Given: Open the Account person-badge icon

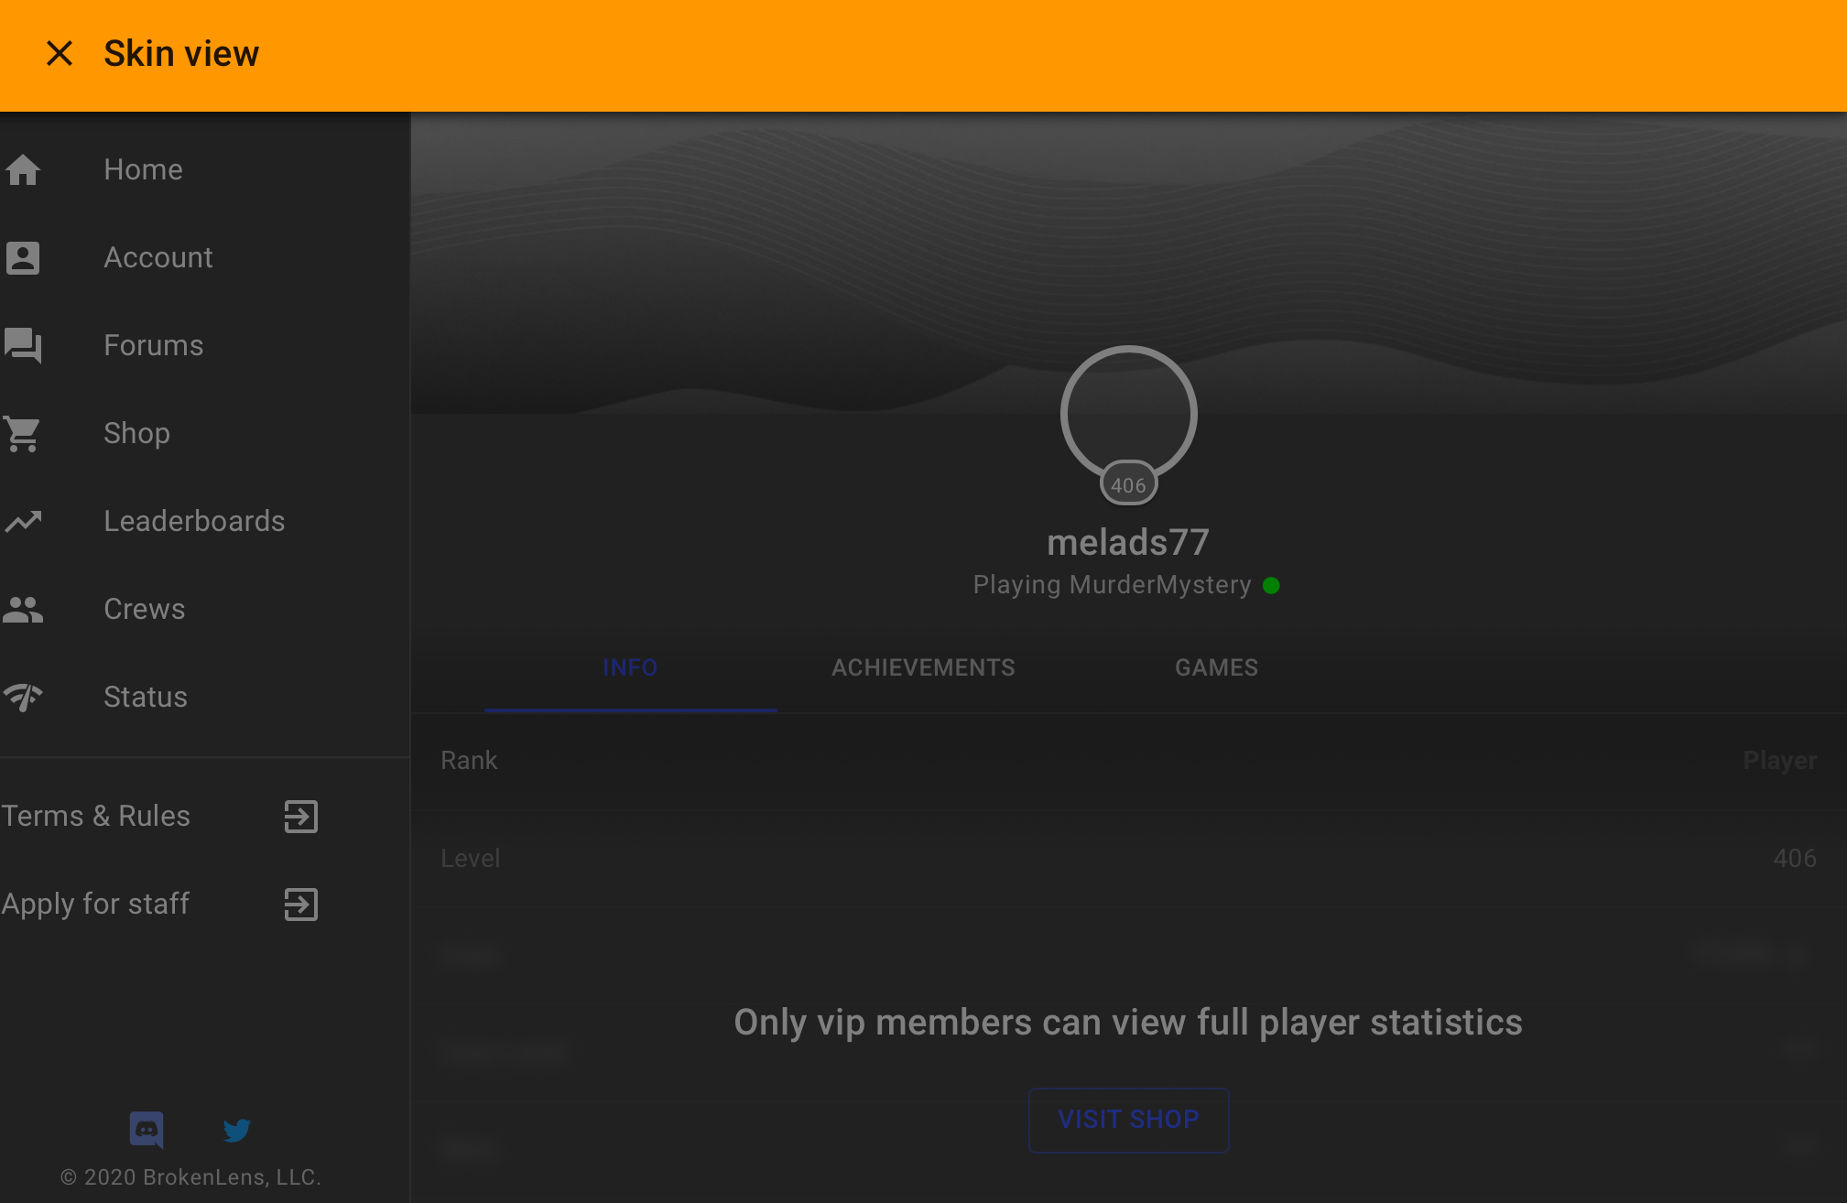Looking at the screenshot, I should [23, 257].
